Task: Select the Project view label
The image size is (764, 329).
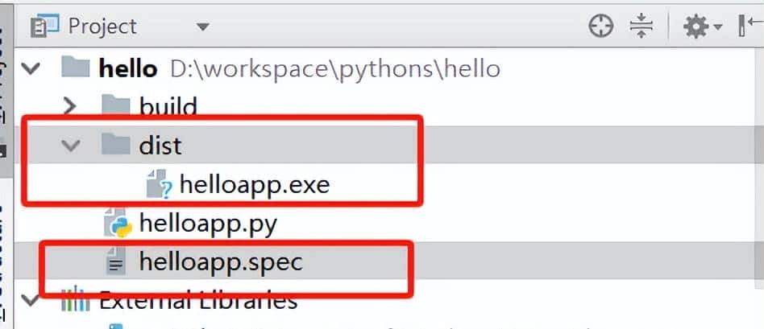Action: (102, 27)
